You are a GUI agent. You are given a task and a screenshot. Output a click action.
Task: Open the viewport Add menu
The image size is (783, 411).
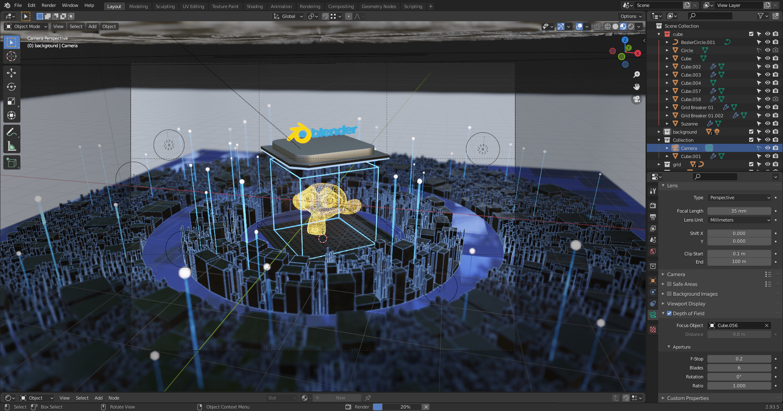point(93,26)
